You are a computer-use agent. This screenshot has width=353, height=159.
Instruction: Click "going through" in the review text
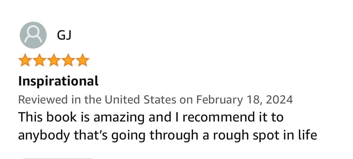155,136
